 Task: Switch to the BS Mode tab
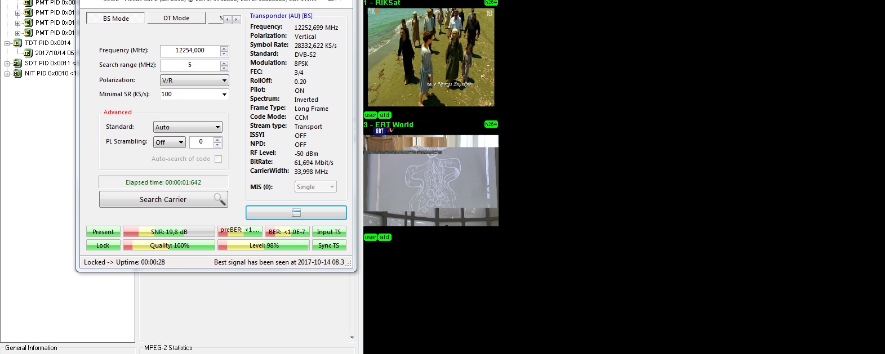point(116,19)
